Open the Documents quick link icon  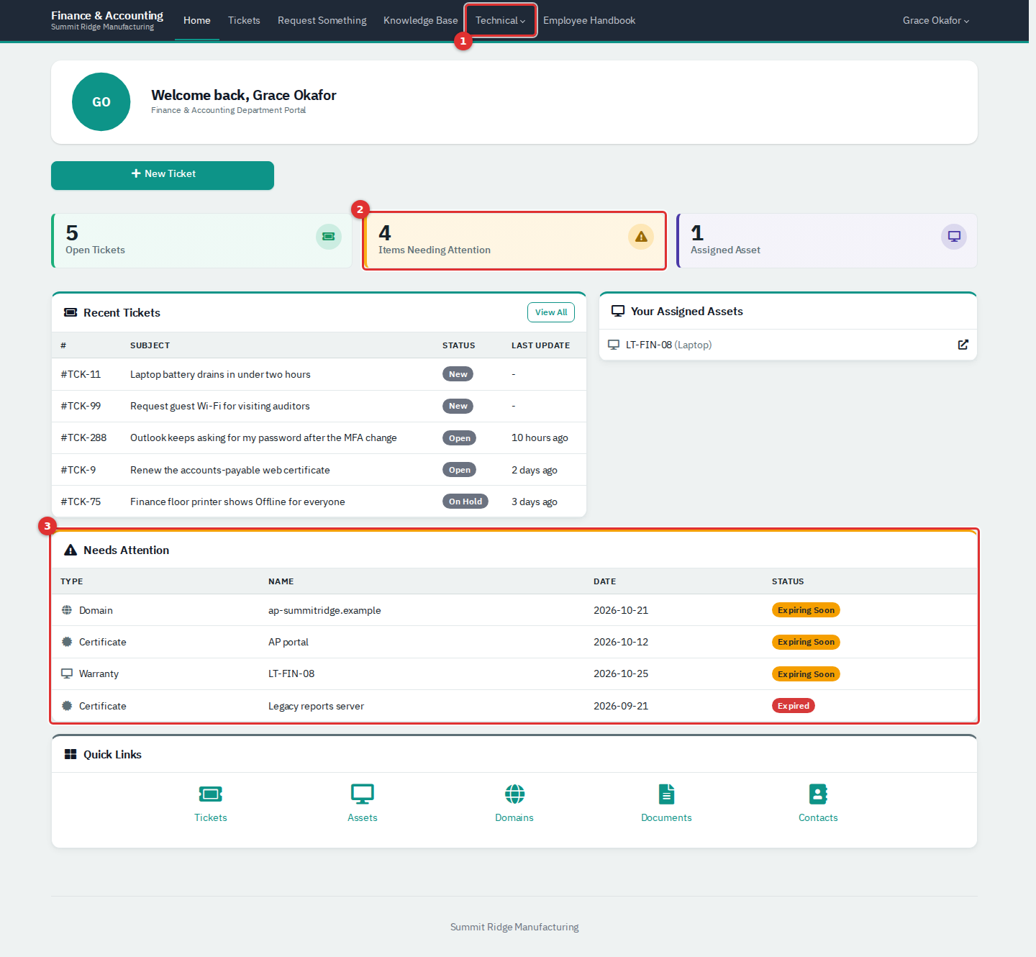[667, 794]
